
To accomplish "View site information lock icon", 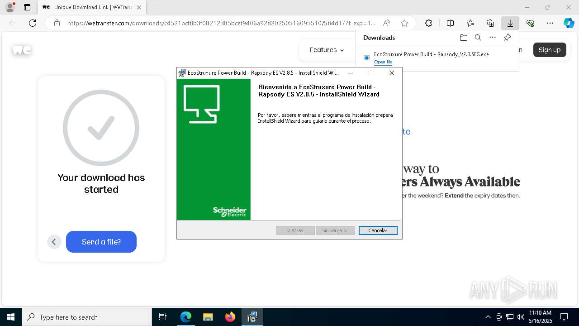I will click(x=57, y=23).
